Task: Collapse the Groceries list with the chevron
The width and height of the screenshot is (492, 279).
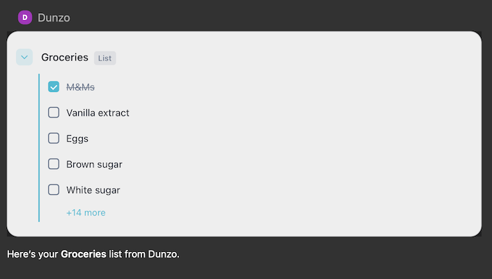Action: (24, 58)
